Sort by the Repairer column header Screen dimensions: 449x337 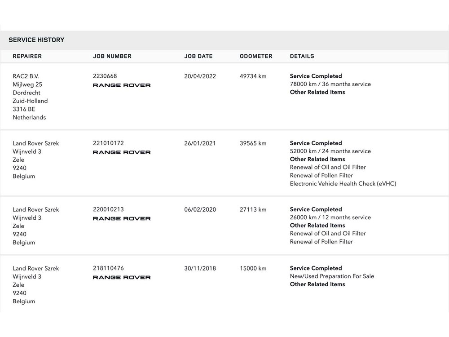[27, 56]
